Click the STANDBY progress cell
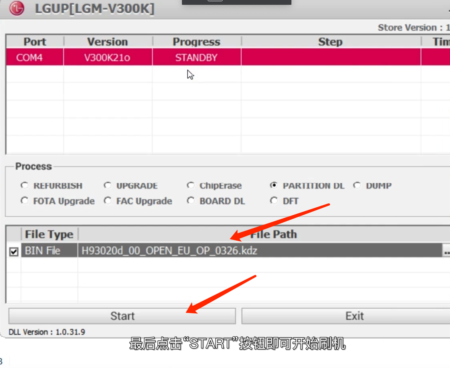 point(196,57)
